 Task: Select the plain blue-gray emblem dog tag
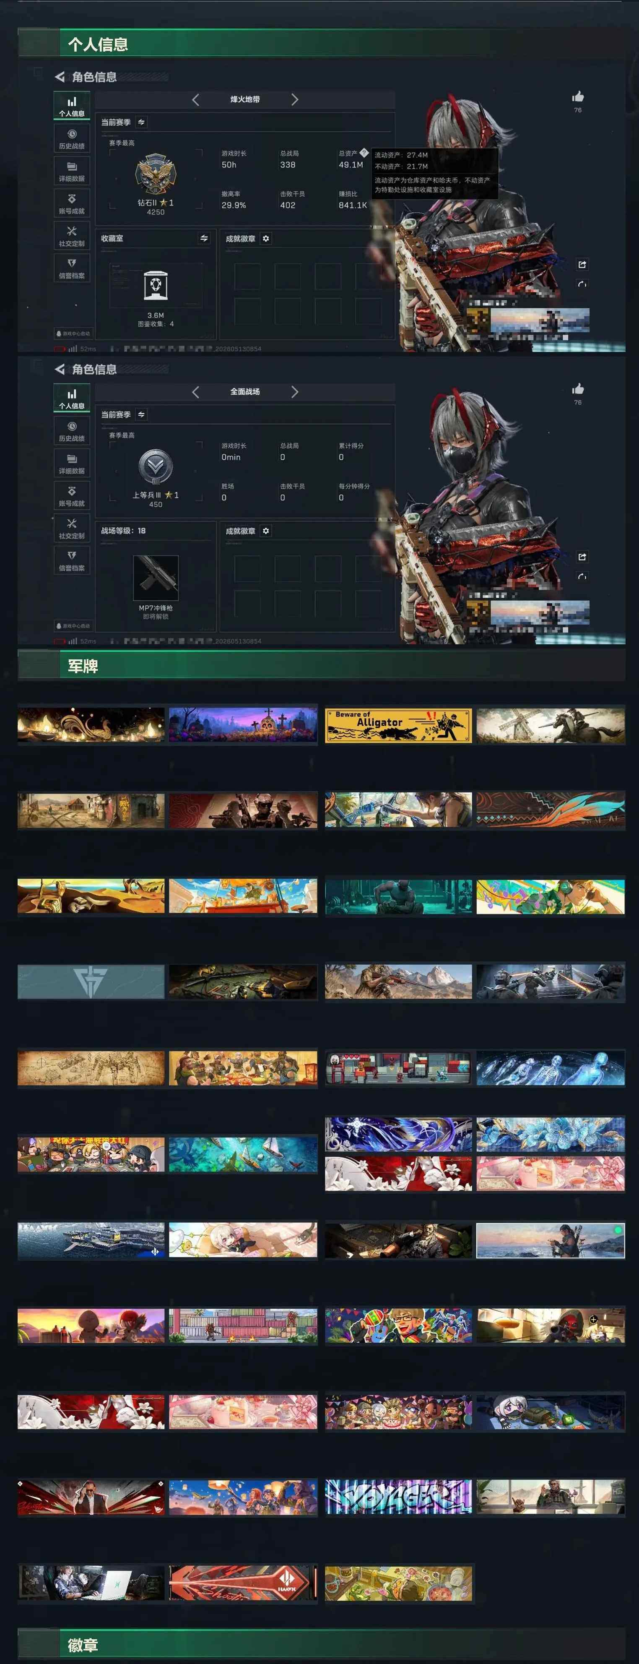91,982
